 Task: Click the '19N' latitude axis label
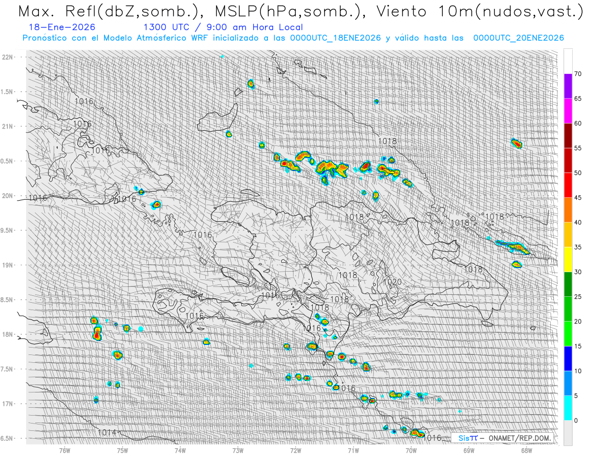[7, 265]
